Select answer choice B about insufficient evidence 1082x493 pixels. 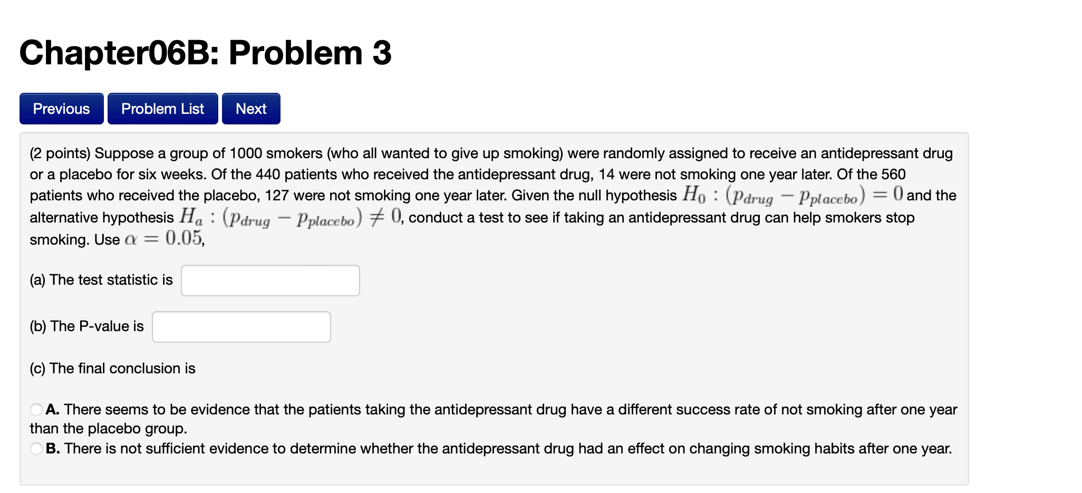point(36,448)
